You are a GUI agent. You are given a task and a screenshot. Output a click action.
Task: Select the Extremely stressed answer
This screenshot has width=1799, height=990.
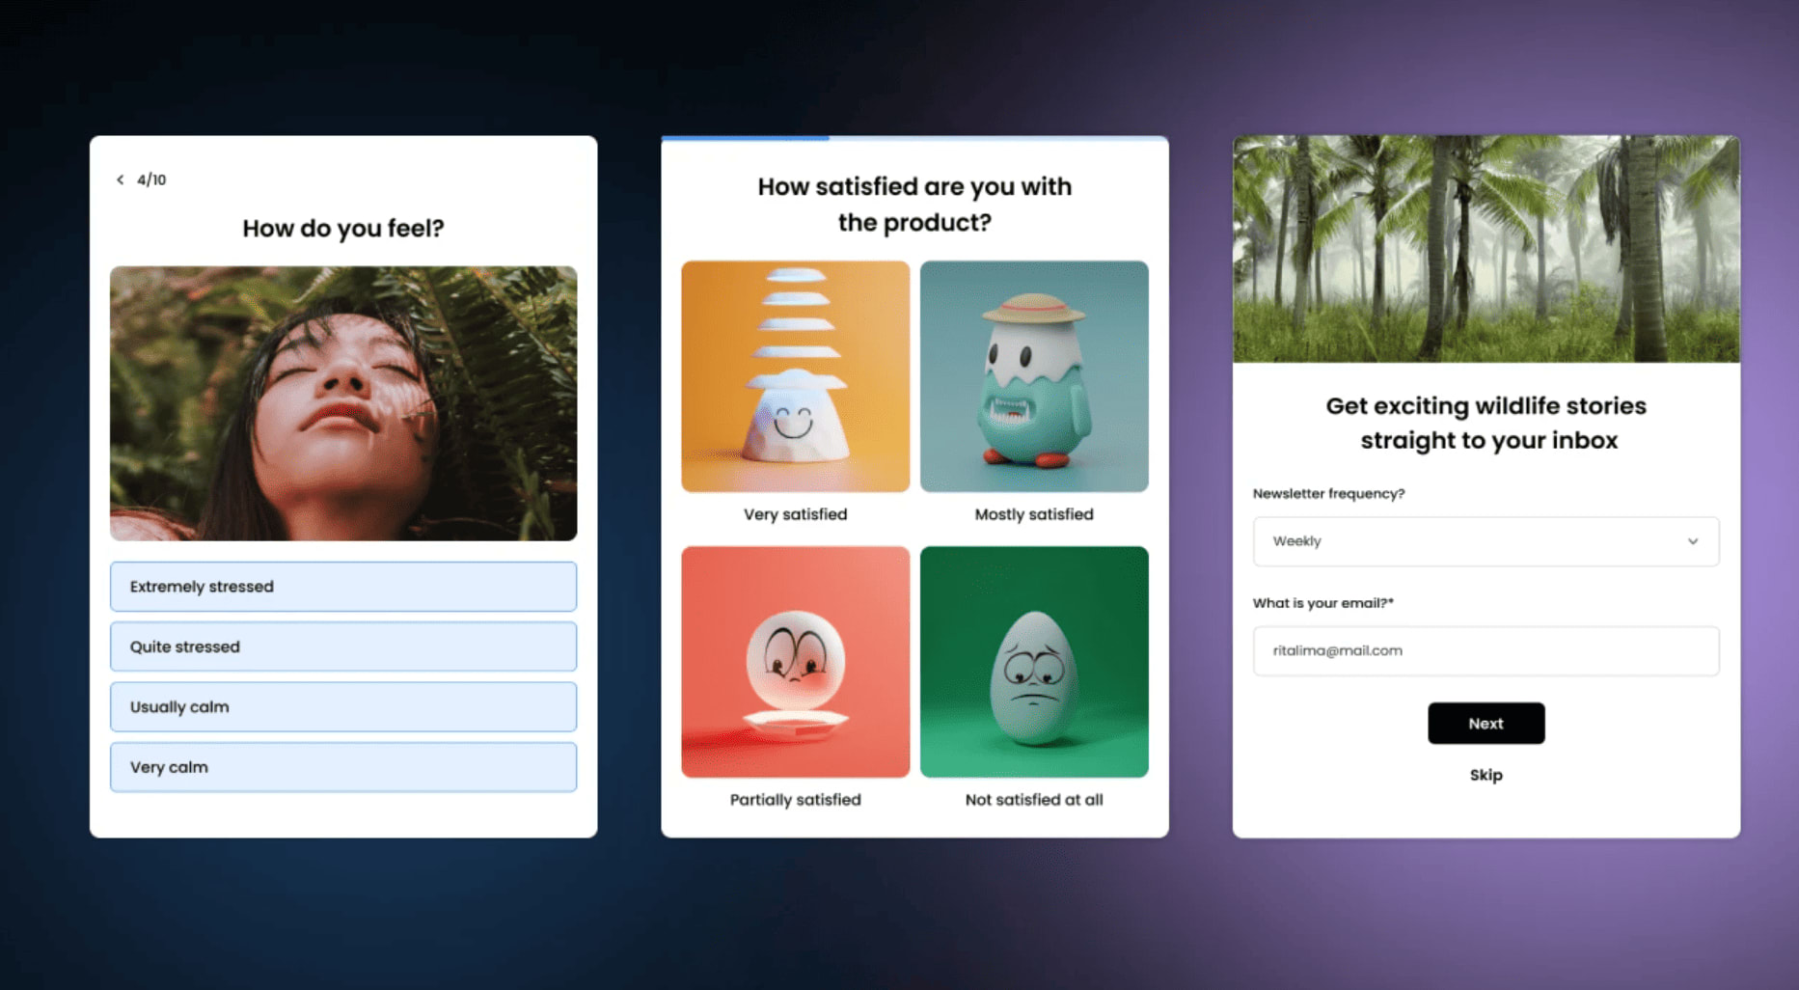click(x=342, y=587)
